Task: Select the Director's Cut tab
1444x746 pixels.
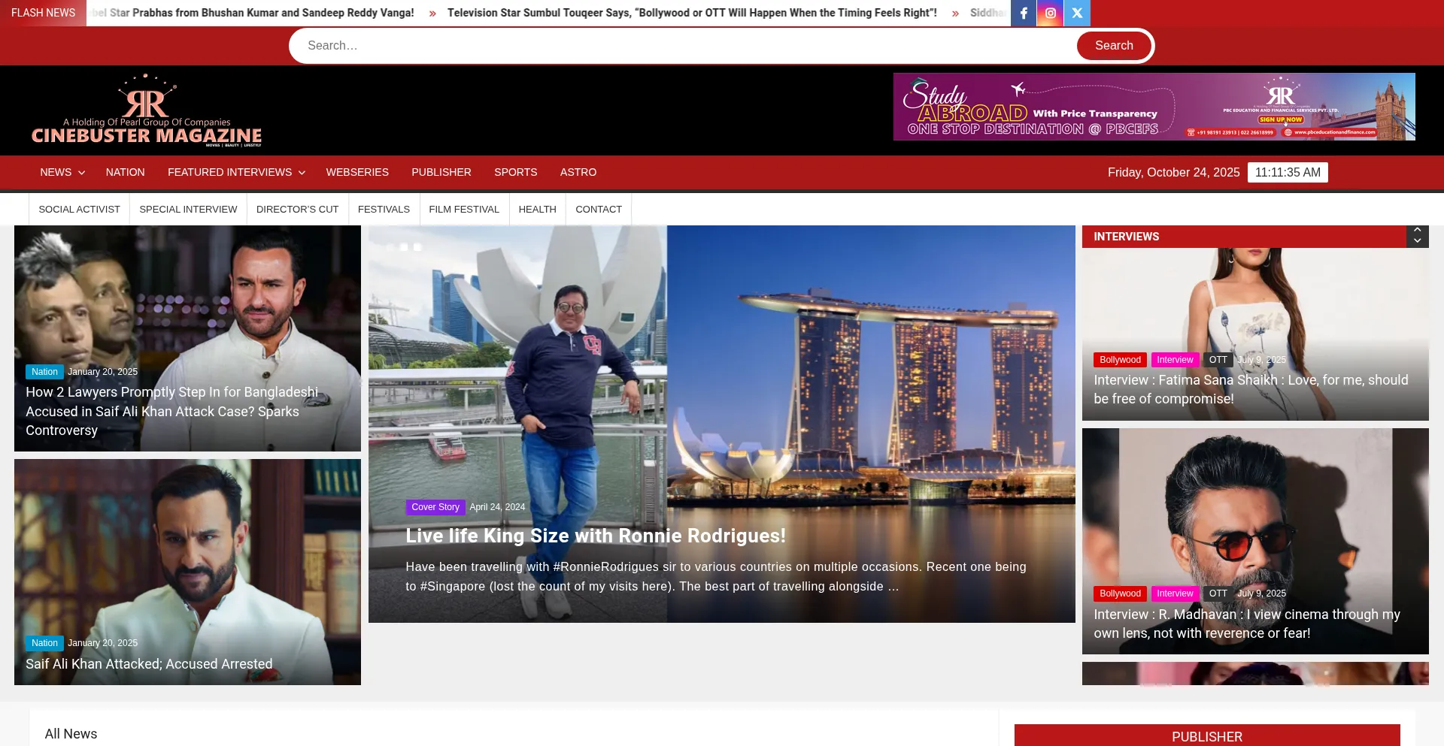Action: [297, 210]
